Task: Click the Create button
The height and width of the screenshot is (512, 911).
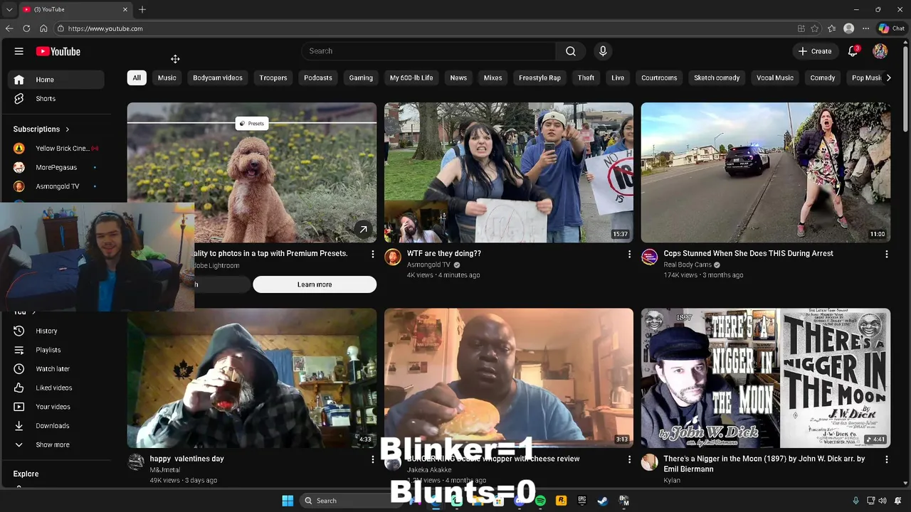Action: click(x=816, y=51)
